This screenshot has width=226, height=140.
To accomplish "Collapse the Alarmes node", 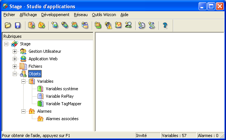I will [23, 111].
